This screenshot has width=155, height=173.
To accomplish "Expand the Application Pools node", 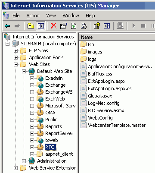I will click(x=15, y=57).
